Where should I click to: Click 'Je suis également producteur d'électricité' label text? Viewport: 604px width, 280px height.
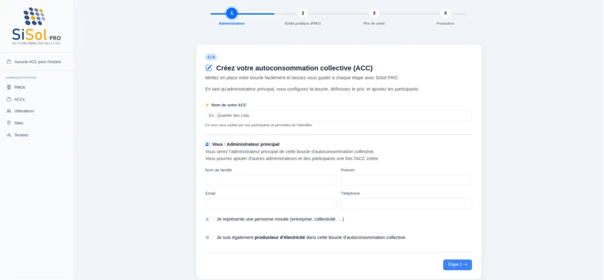point(311,238)
